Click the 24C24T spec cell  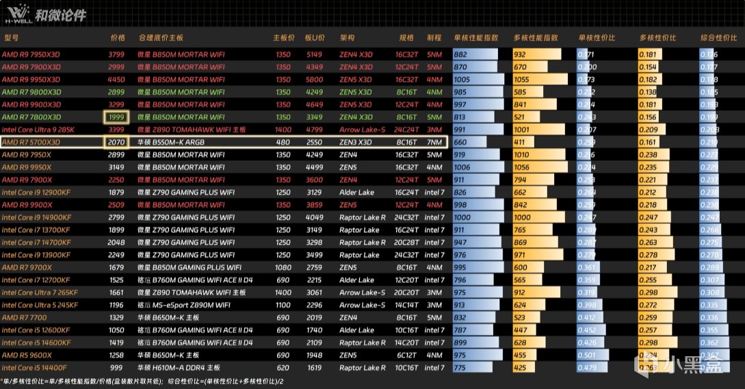click(x=406, y=129)
